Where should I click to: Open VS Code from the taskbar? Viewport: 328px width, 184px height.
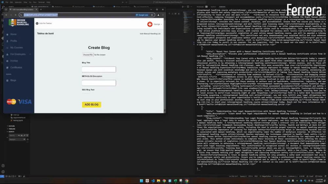point(153,181)
